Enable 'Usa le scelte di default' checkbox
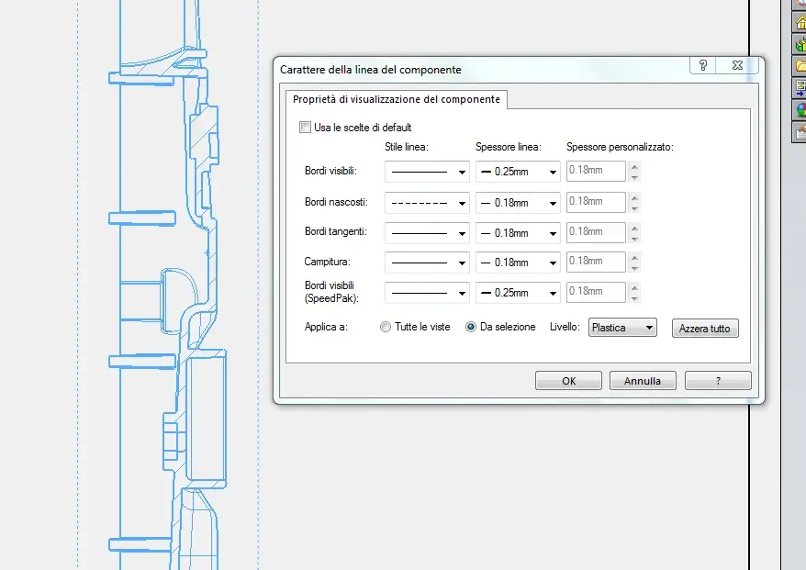The width and height of the screenshot is (806, 570). (306, 128)
